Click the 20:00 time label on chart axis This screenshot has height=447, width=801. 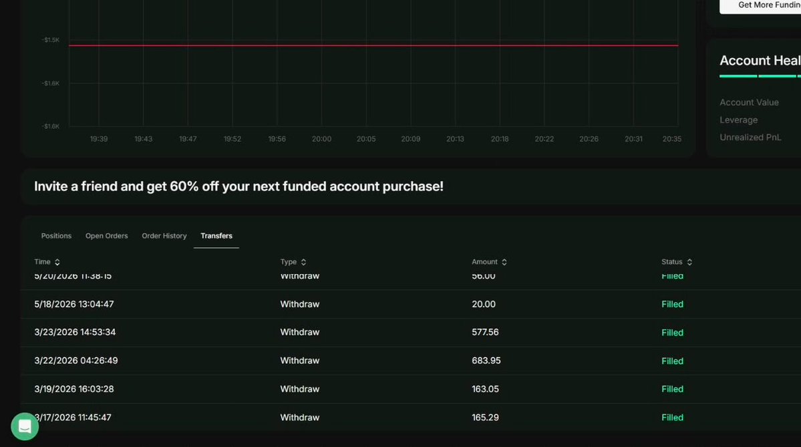coord(321,139)
